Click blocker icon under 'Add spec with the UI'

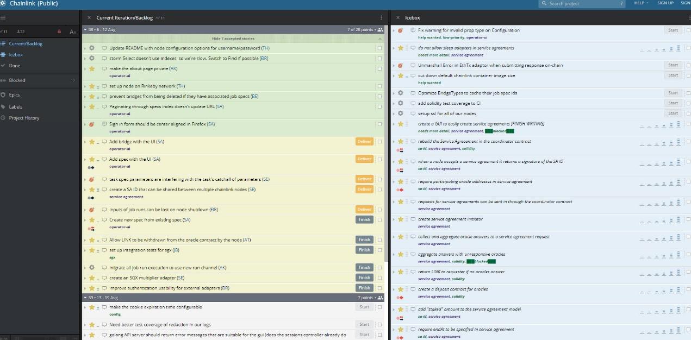tap(91, 167)
